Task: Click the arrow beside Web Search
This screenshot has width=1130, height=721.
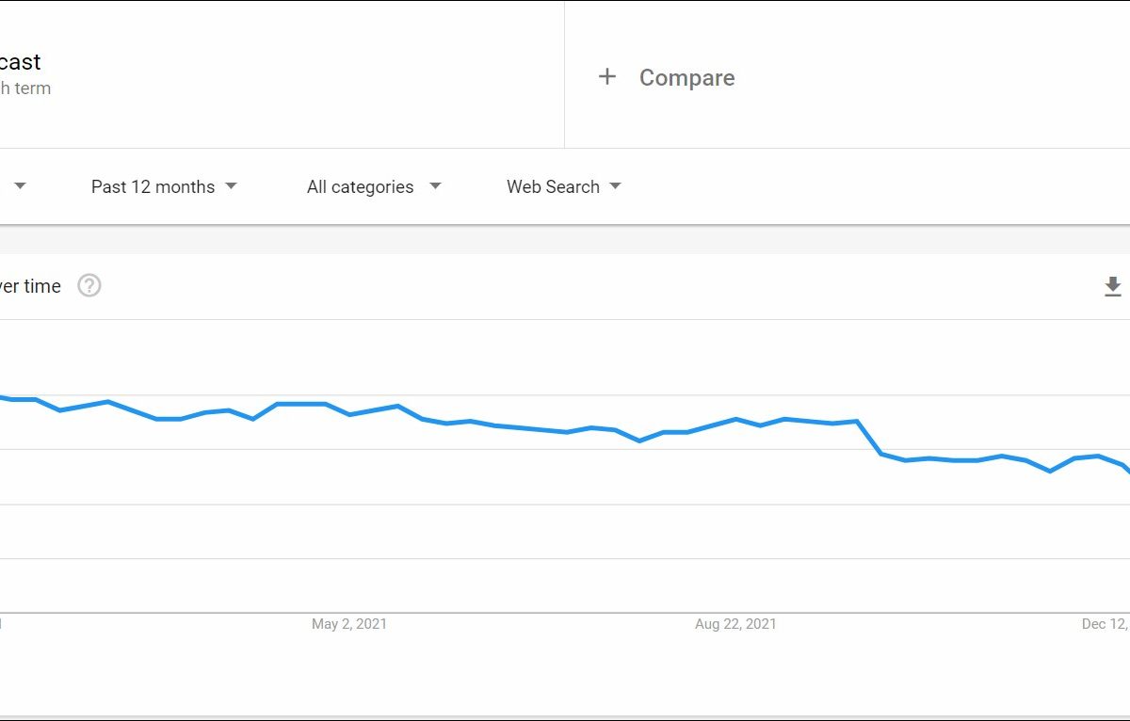Action: pyautogui.click(x=615, y=186)
